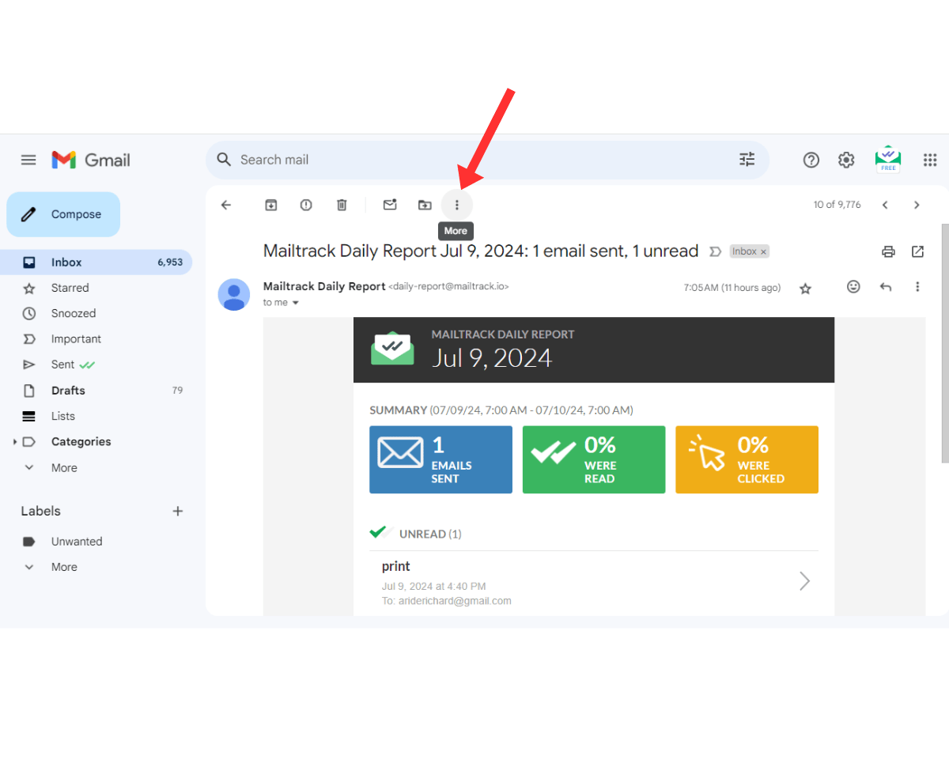Go to older email chevron
The height and width of the screenshot is (759, 949).
(917, 205)
